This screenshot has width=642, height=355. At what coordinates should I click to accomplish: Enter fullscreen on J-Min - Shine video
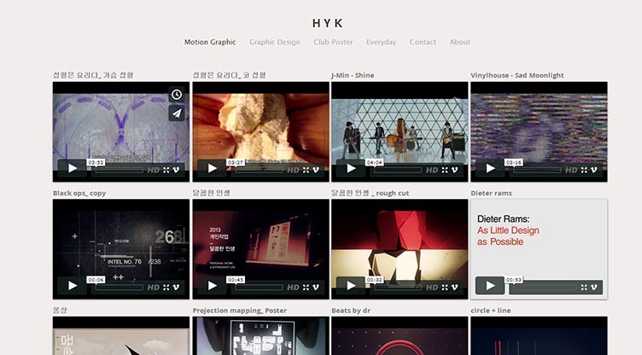(x=445, y=170)
